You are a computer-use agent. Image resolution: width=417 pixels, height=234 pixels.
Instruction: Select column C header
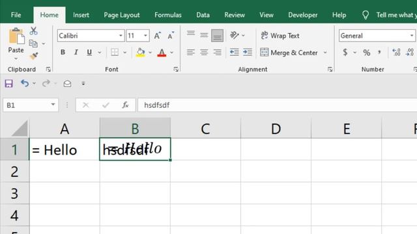tap(206, 129)
